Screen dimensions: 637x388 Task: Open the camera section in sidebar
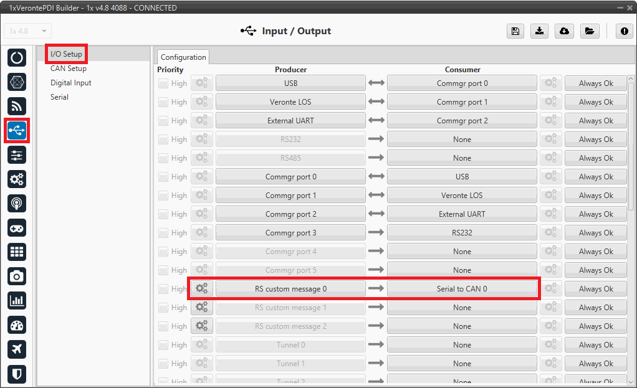coord(17,276)
